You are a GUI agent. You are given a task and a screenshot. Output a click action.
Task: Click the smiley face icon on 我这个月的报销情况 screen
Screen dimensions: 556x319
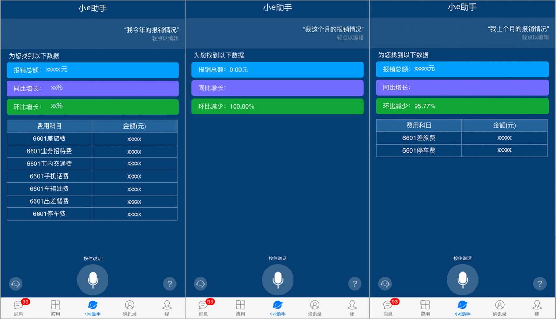click(201, 284)
